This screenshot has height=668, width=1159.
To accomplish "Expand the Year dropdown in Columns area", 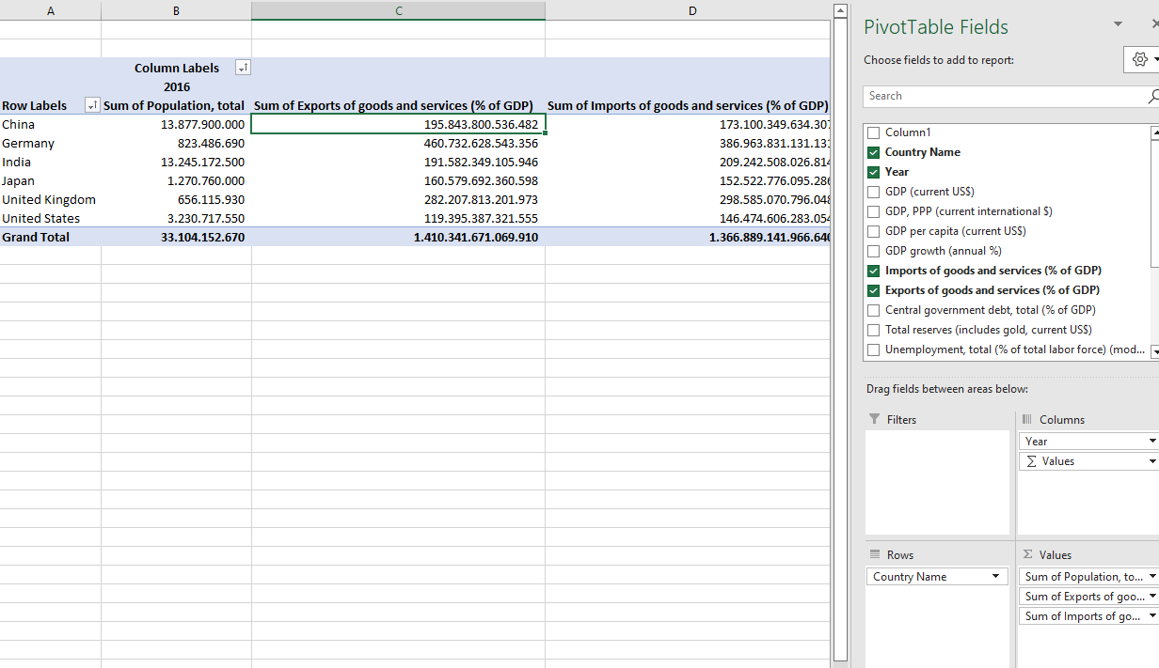I will click(x=1151, y=442).
